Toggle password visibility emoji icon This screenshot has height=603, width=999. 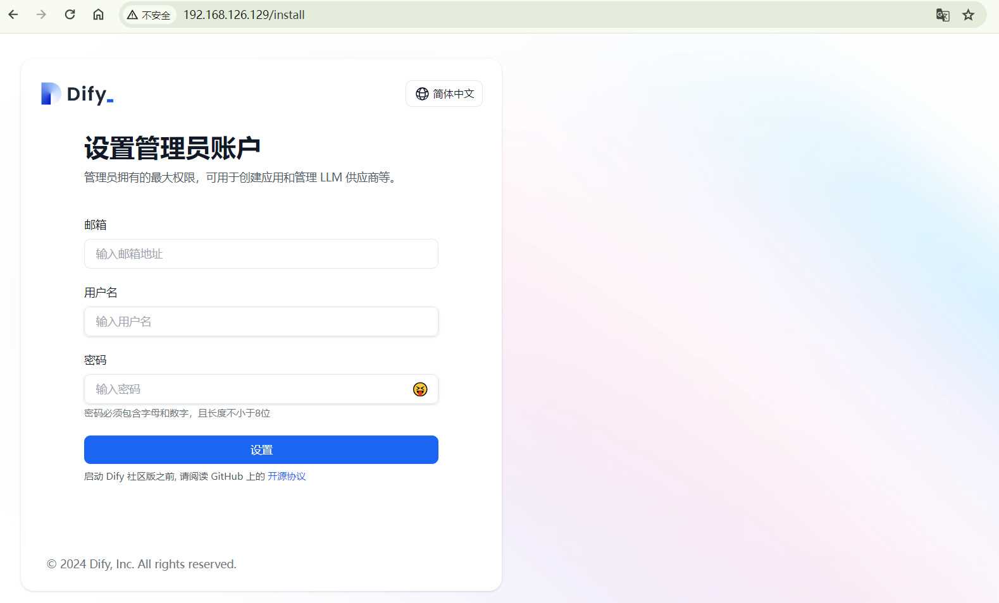click(x=420, y=389)
